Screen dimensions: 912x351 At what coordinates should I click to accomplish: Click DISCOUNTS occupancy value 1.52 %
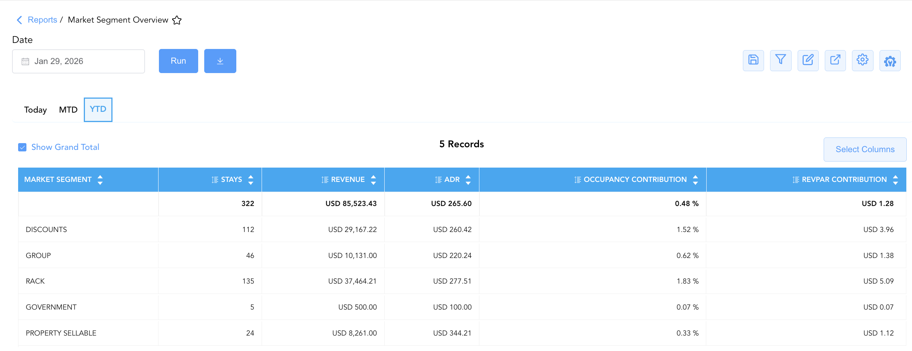coord(688,230)
